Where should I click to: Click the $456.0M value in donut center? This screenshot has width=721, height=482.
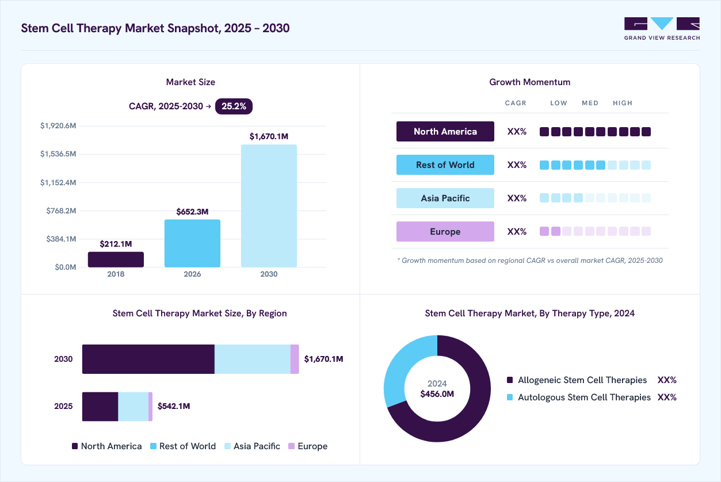[x=437, y=394]
